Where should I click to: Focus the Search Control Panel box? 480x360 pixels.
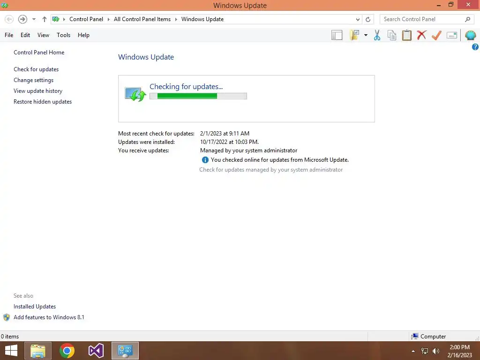[x=426, y=19]
